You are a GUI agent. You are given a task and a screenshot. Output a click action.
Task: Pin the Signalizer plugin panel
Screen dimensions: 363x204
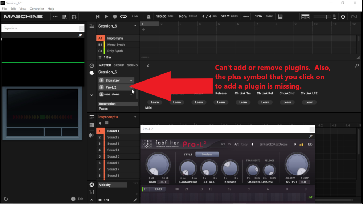click(80, 36)
